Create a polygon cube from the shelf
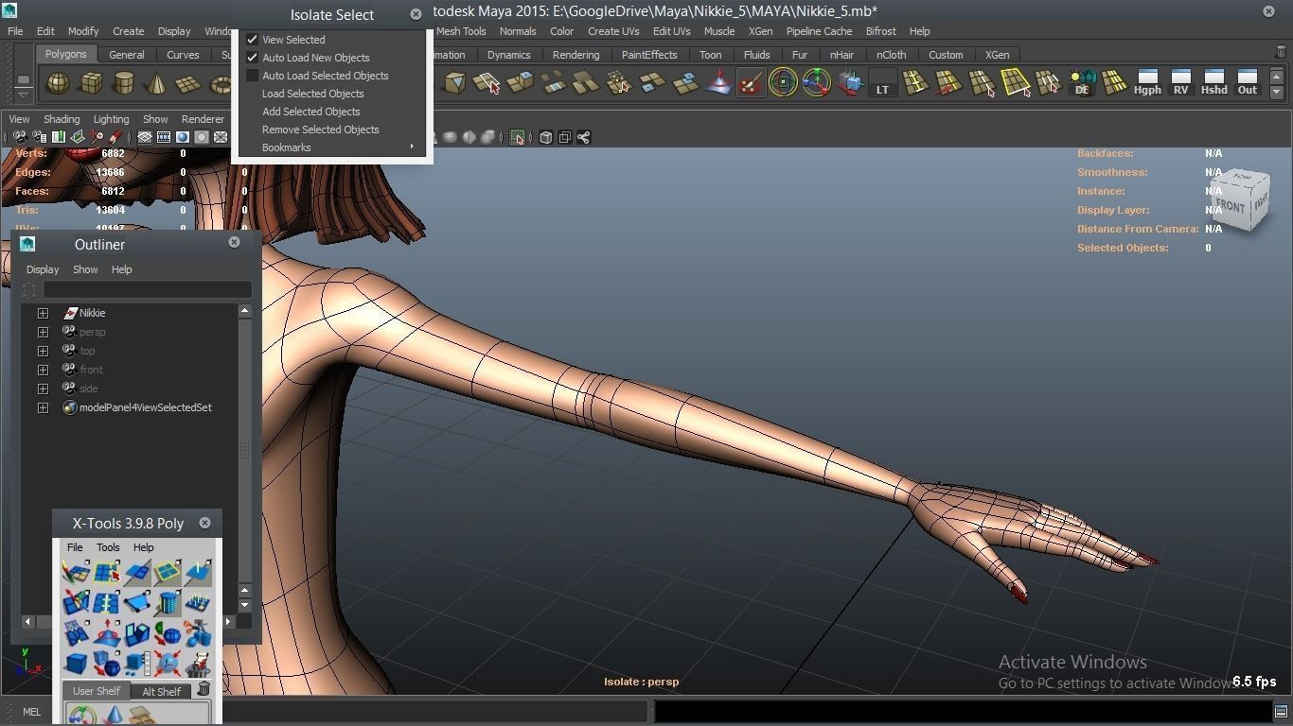 (x=91, y=83)
